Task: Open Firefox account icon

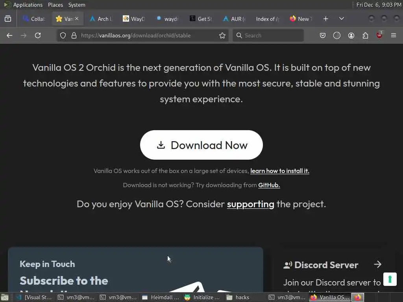Action: 351,35
